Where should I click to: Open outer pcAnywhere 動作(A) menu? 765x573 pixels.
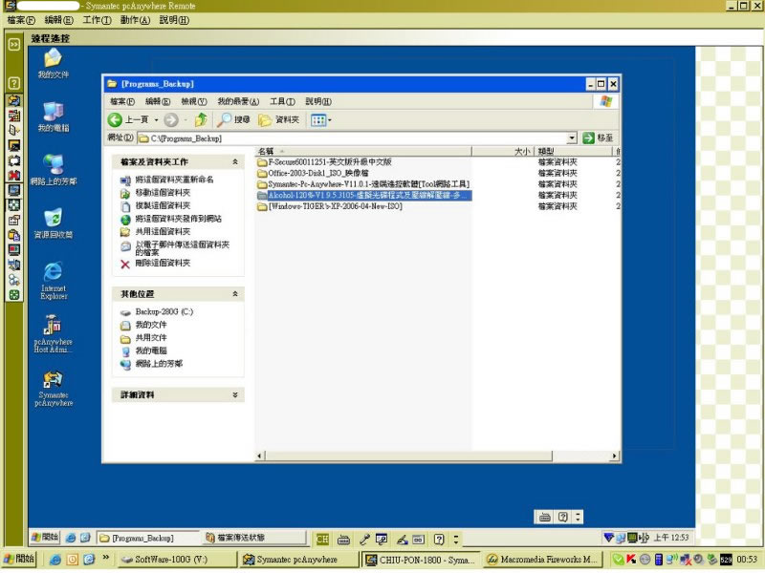point(135,20)
